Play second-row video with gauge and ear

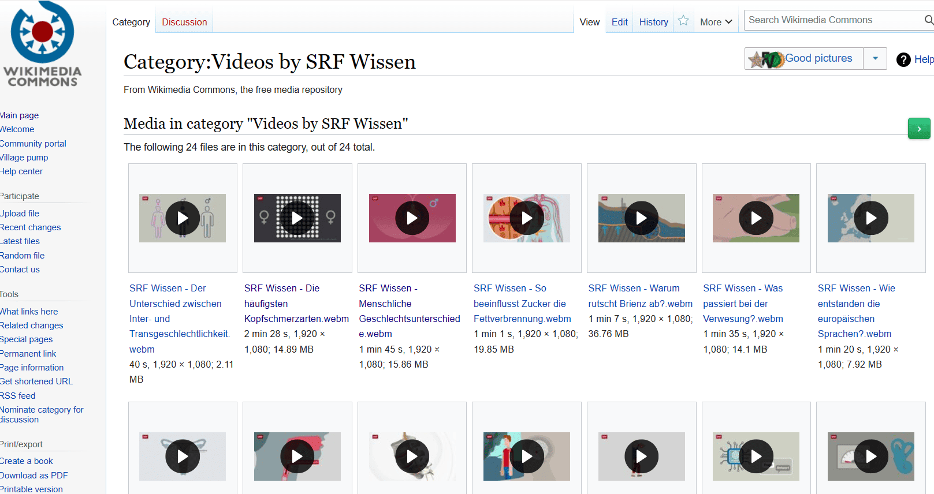[x=871, y=456]
